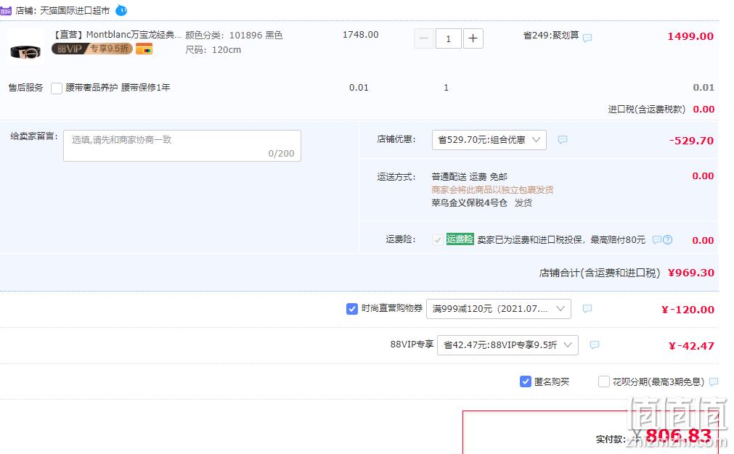Click the disabled 运费险 checkbox
The width and height of the screenshot is (734, 454).
tap(438, 240)
